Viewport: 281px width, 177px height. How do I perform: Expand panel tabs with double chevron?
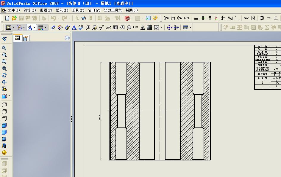coord(67,38)
